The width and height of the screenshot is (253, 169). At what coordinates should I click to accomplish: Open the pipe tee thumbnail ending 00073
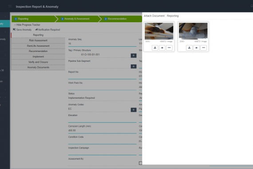[193, 31]
